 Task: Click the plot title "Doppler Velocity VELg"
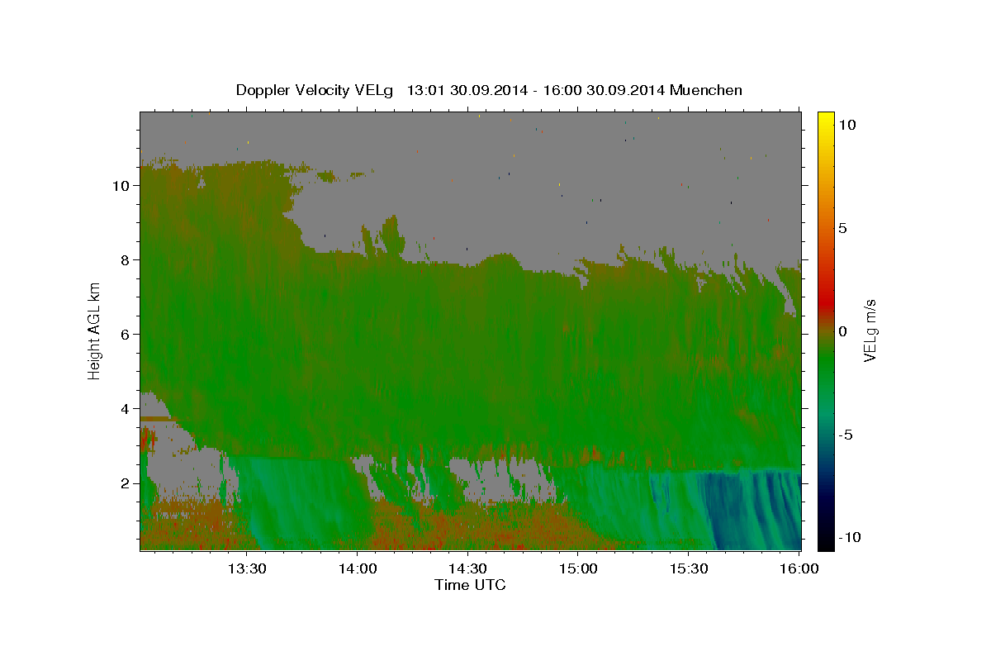click(x=316, y=90)
